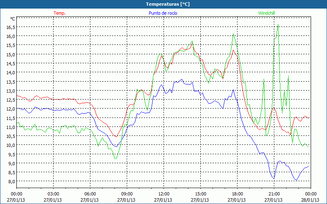Click the 16,5 y-axis value
This screenshot has height=204, width=327.
tap(11, 27)
